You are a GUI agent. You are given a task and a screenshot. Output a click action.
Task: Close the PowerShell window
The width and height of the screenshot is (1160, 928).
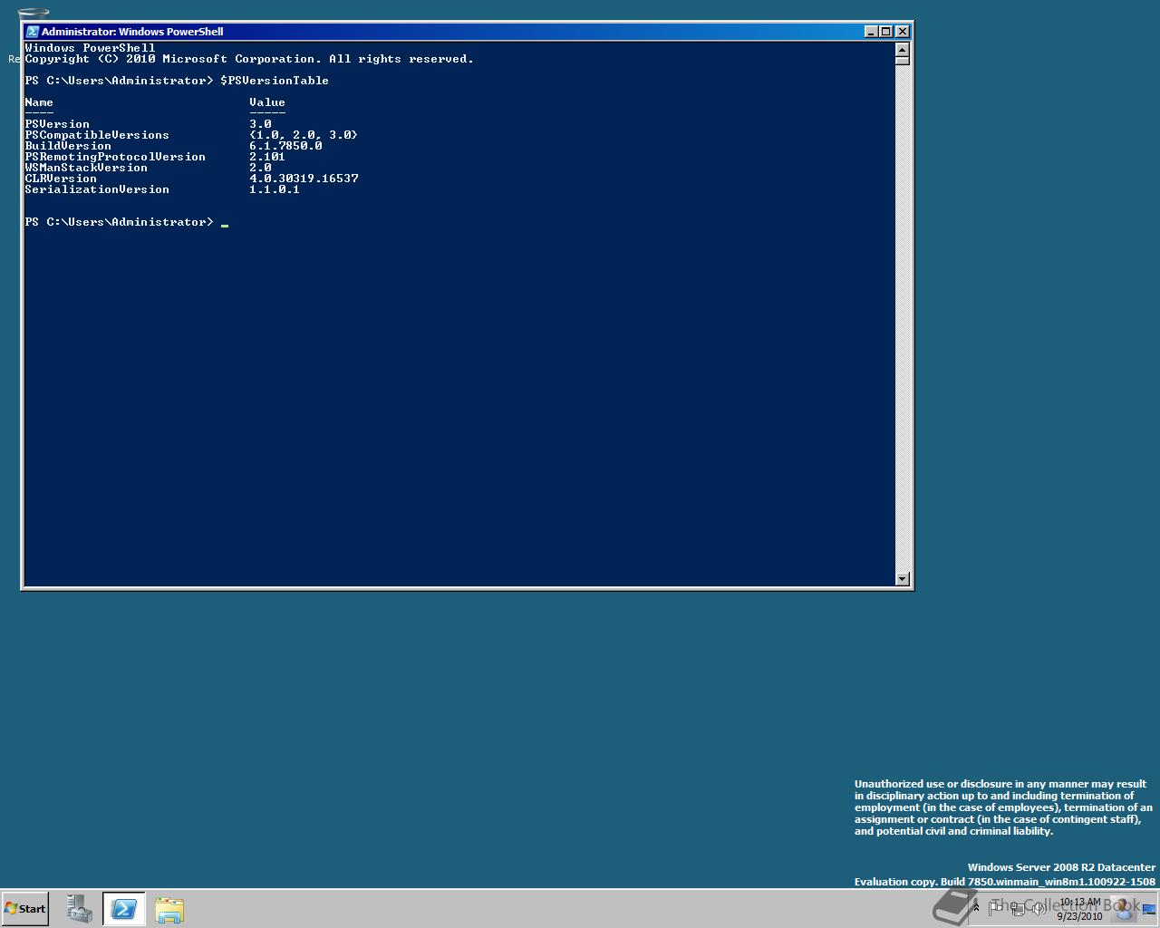pos(902,31)
